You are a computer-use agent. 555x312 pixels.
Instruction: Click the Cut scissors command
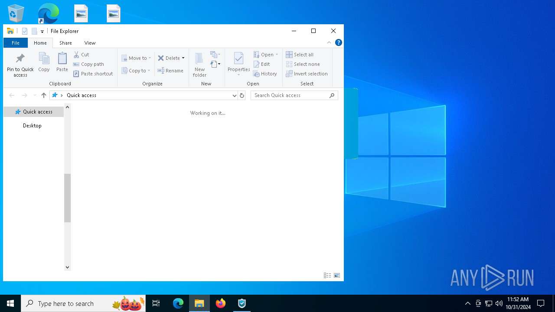pos(82,55)
